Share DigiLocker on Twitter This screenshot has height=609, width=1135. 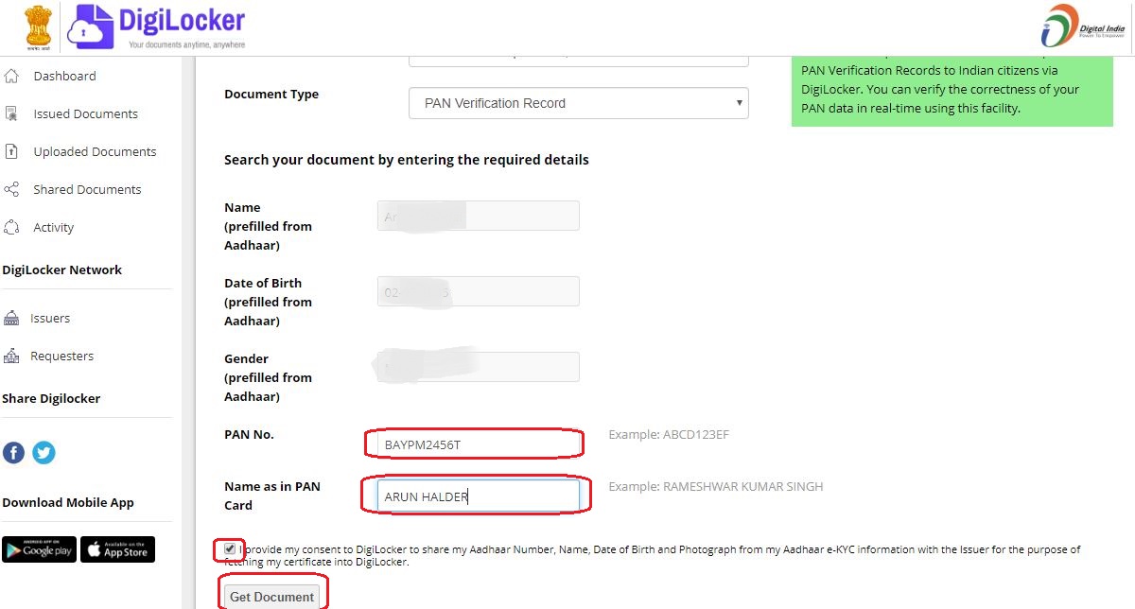pos(44,453)
